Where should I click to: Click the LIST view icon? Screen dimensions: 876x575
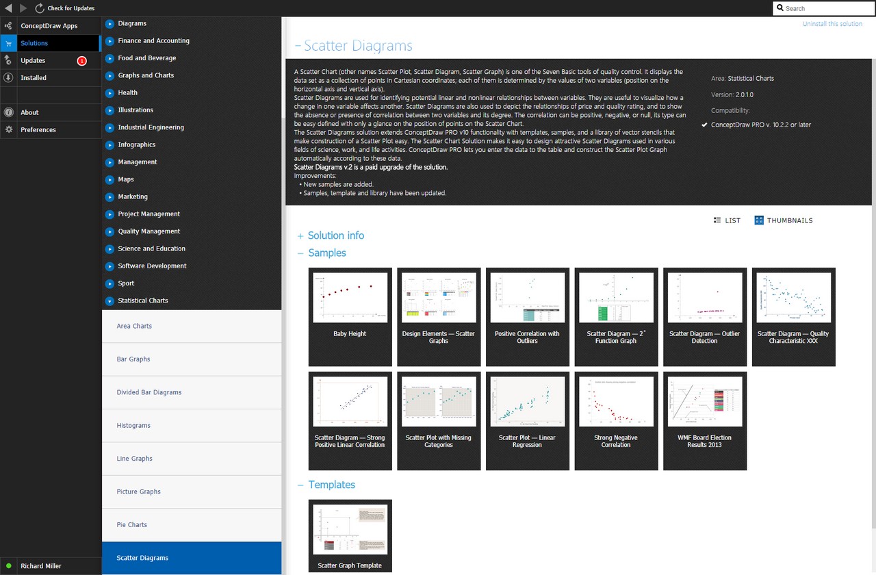pos(717,220)
